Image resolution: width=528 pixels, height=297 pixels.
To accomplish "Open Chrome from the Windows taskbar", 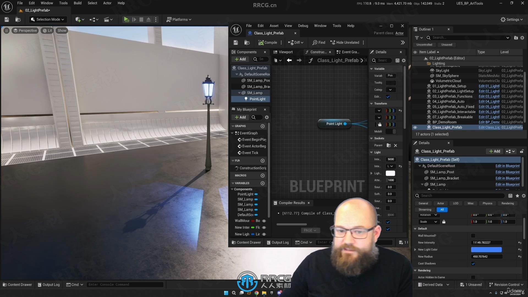I will click(256, 293).
